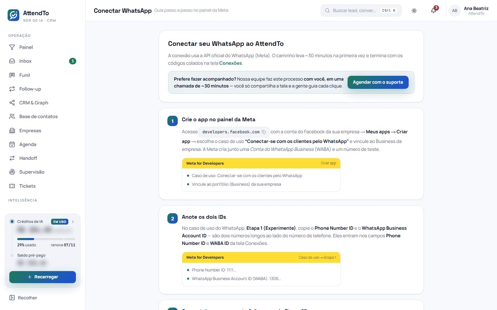This screenshot has width=497, height=310.
Task: Toggle the light/dark theme sun button
Action: tap(414, 11)
